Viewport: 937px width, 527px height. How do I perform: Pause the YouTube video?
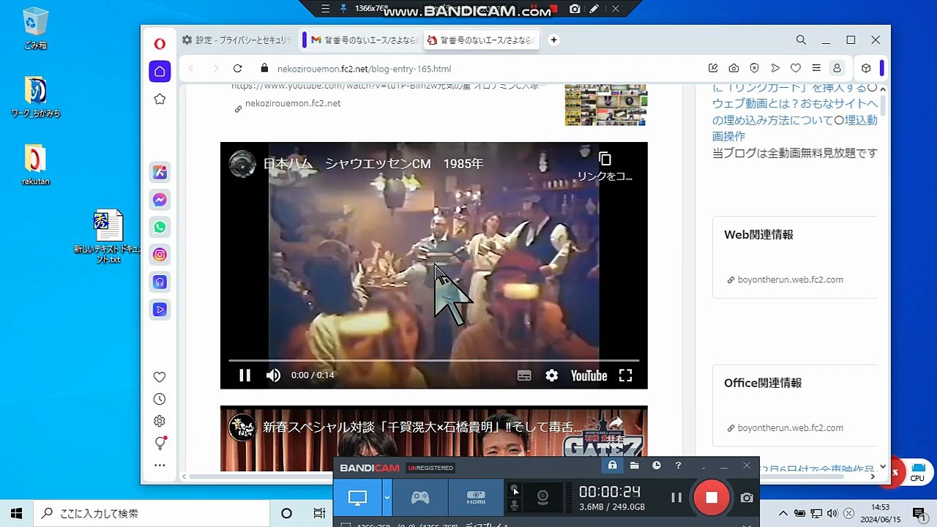[x=244, y=375]
